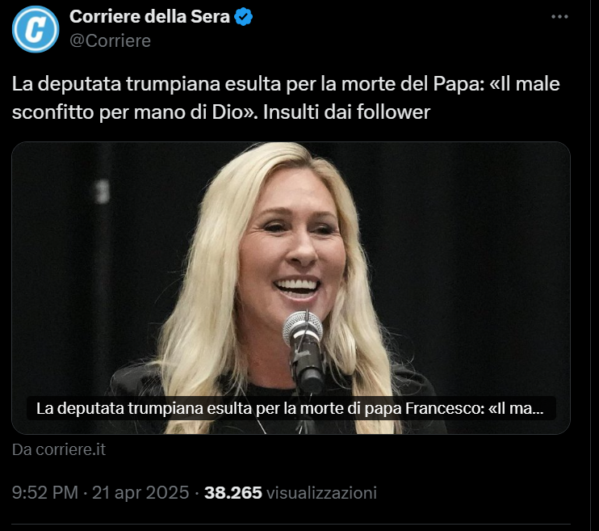
Task: Click the 9:52 PM post time
Action: click(x=45, y=492)
